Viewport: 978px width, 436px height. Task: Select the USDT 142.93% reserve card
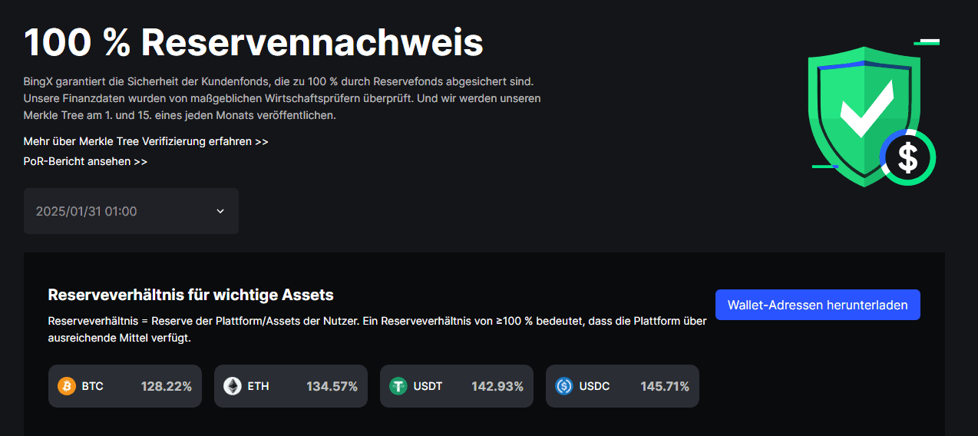[x=457, y=386]
